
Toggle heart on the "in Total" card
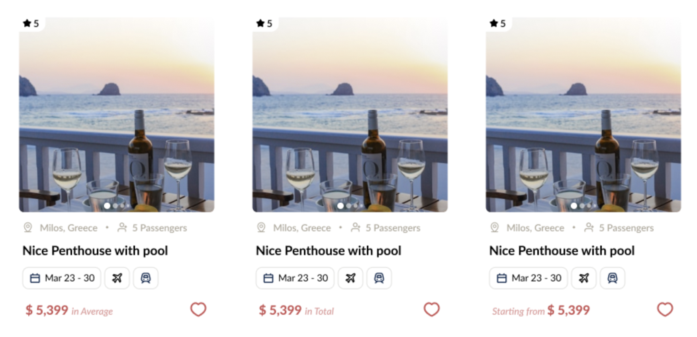tap(431, 310)
